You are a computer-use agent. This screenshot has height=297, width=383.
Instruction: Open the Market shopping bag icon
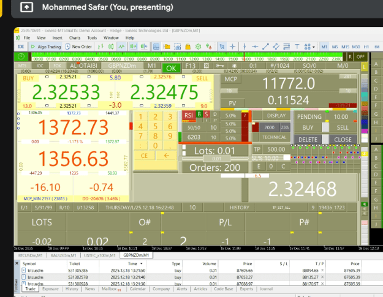tap(188, 47)
